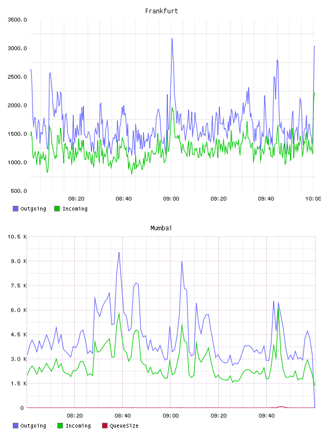Image resolution: width=323 pixels, height=434 pixels.
Task: Click the Outgoing label in Frankfurt legend
Action: click(x=33, y=209)
